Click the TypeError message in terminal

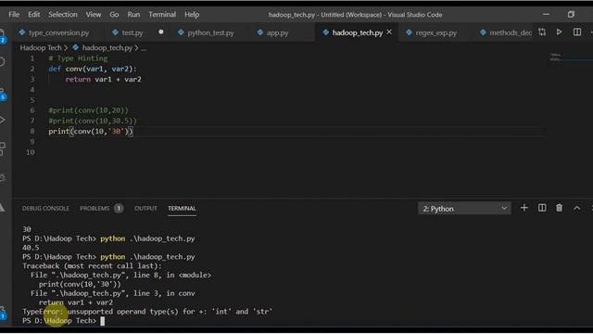pos(147,312)
